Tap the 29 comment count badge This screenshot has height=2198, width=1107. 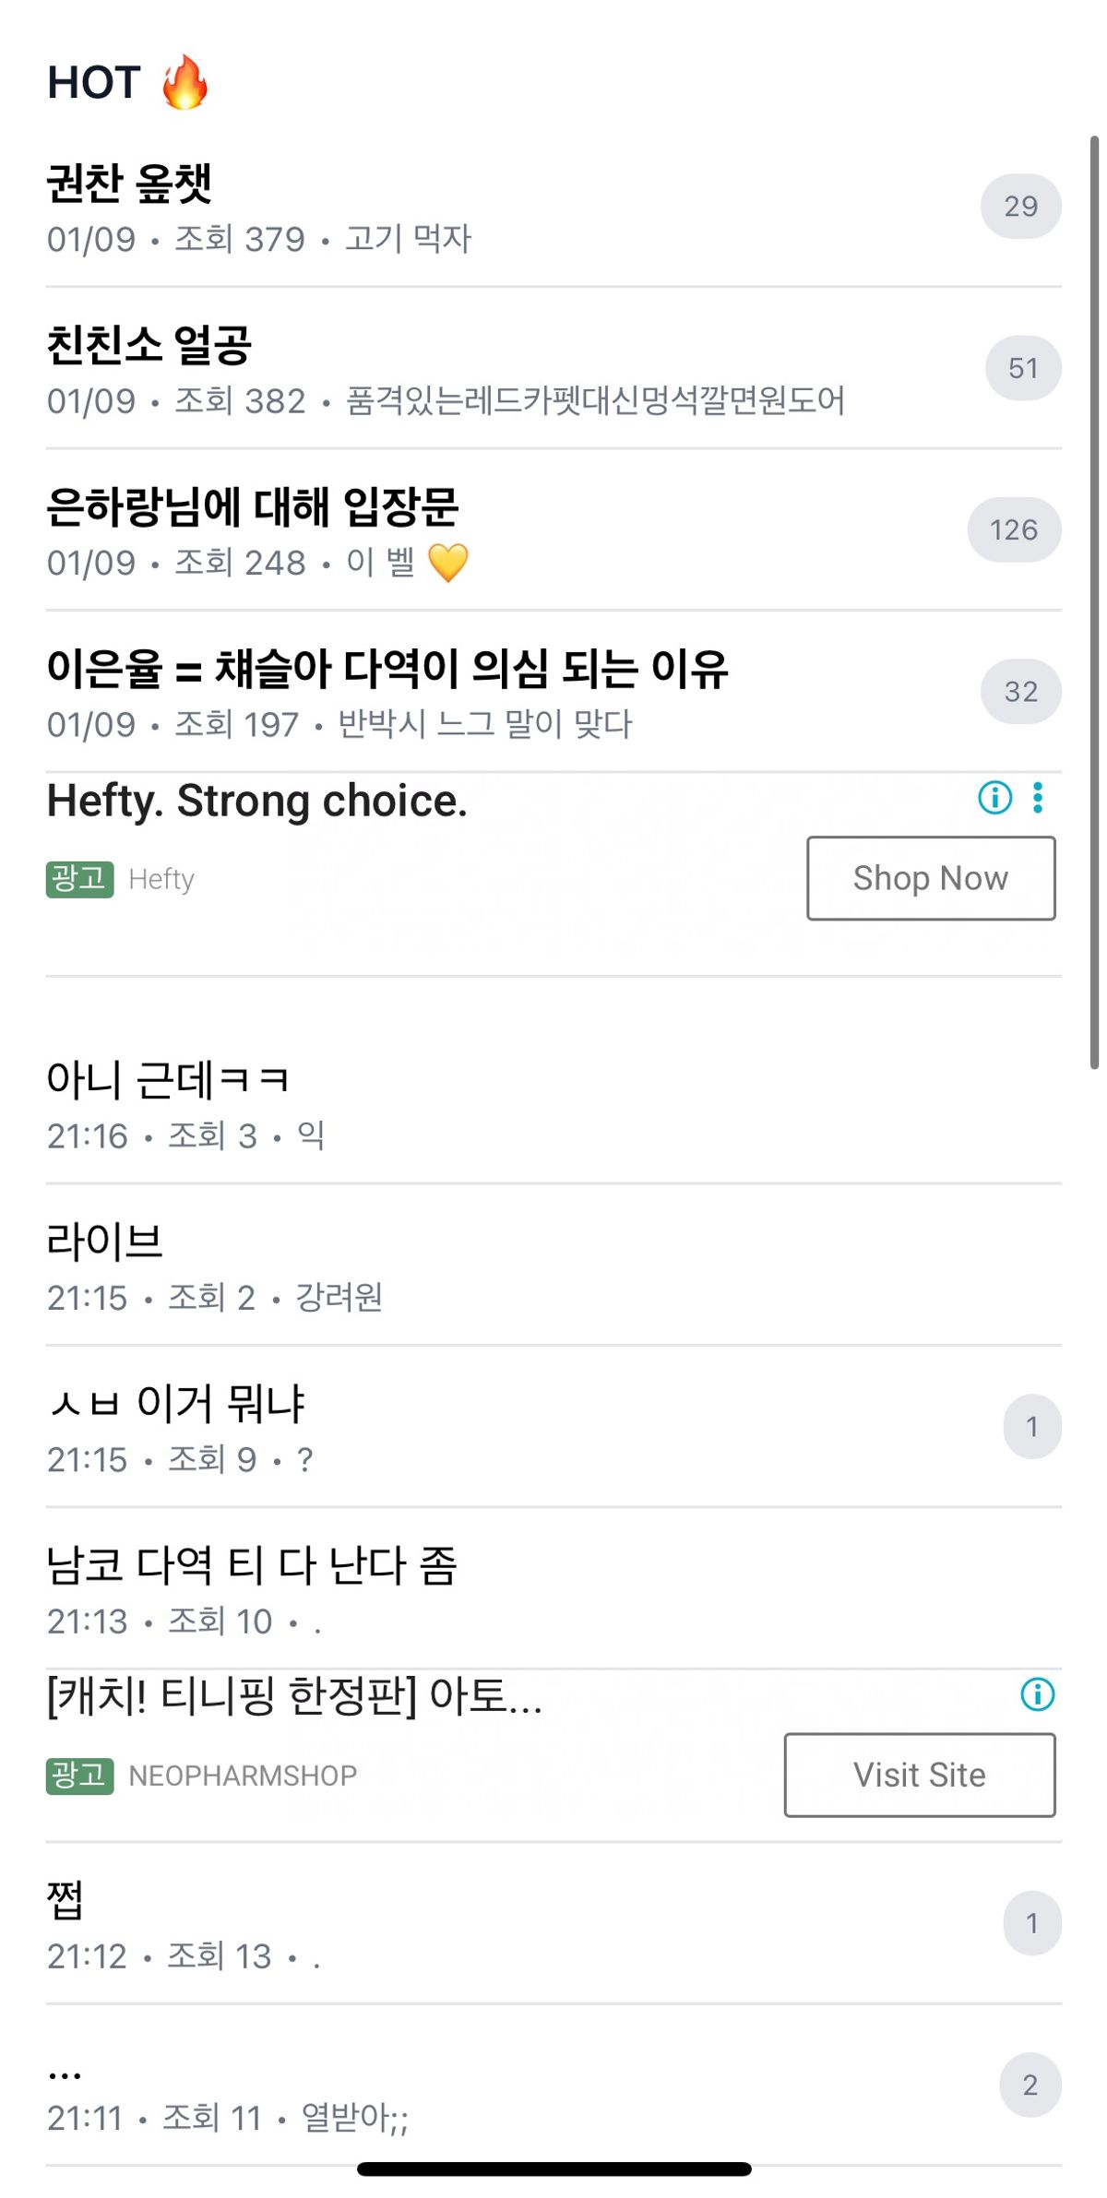coord(1020,207)
